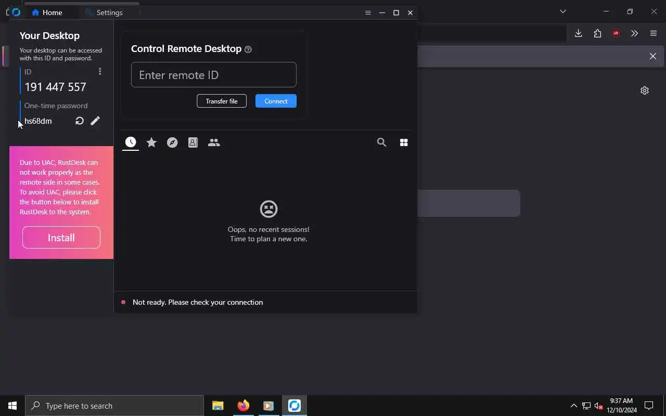Viewport: 666px width, 416px height.
Task: Expand browser toolbar overflow chevrons
Action: 634,33
